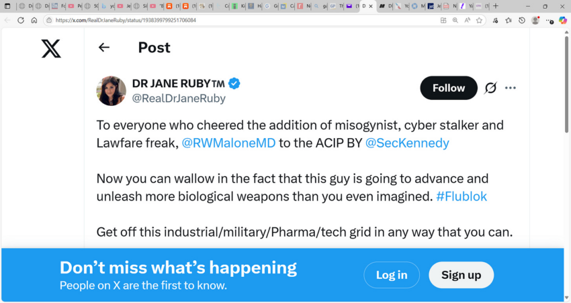Click the browser refresh icon
This screenshot has height=303, width=571.
[x=21, y=20]
